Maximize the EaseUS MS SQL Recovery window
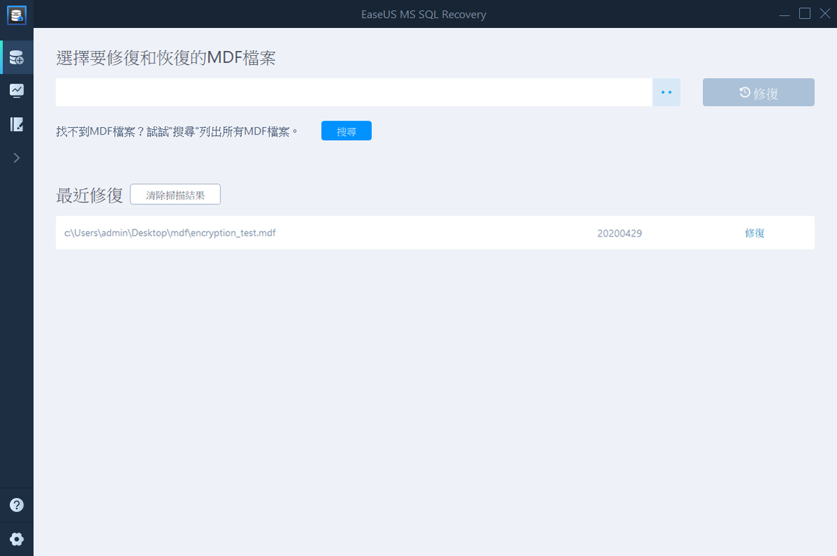 (x=804, y=13)
